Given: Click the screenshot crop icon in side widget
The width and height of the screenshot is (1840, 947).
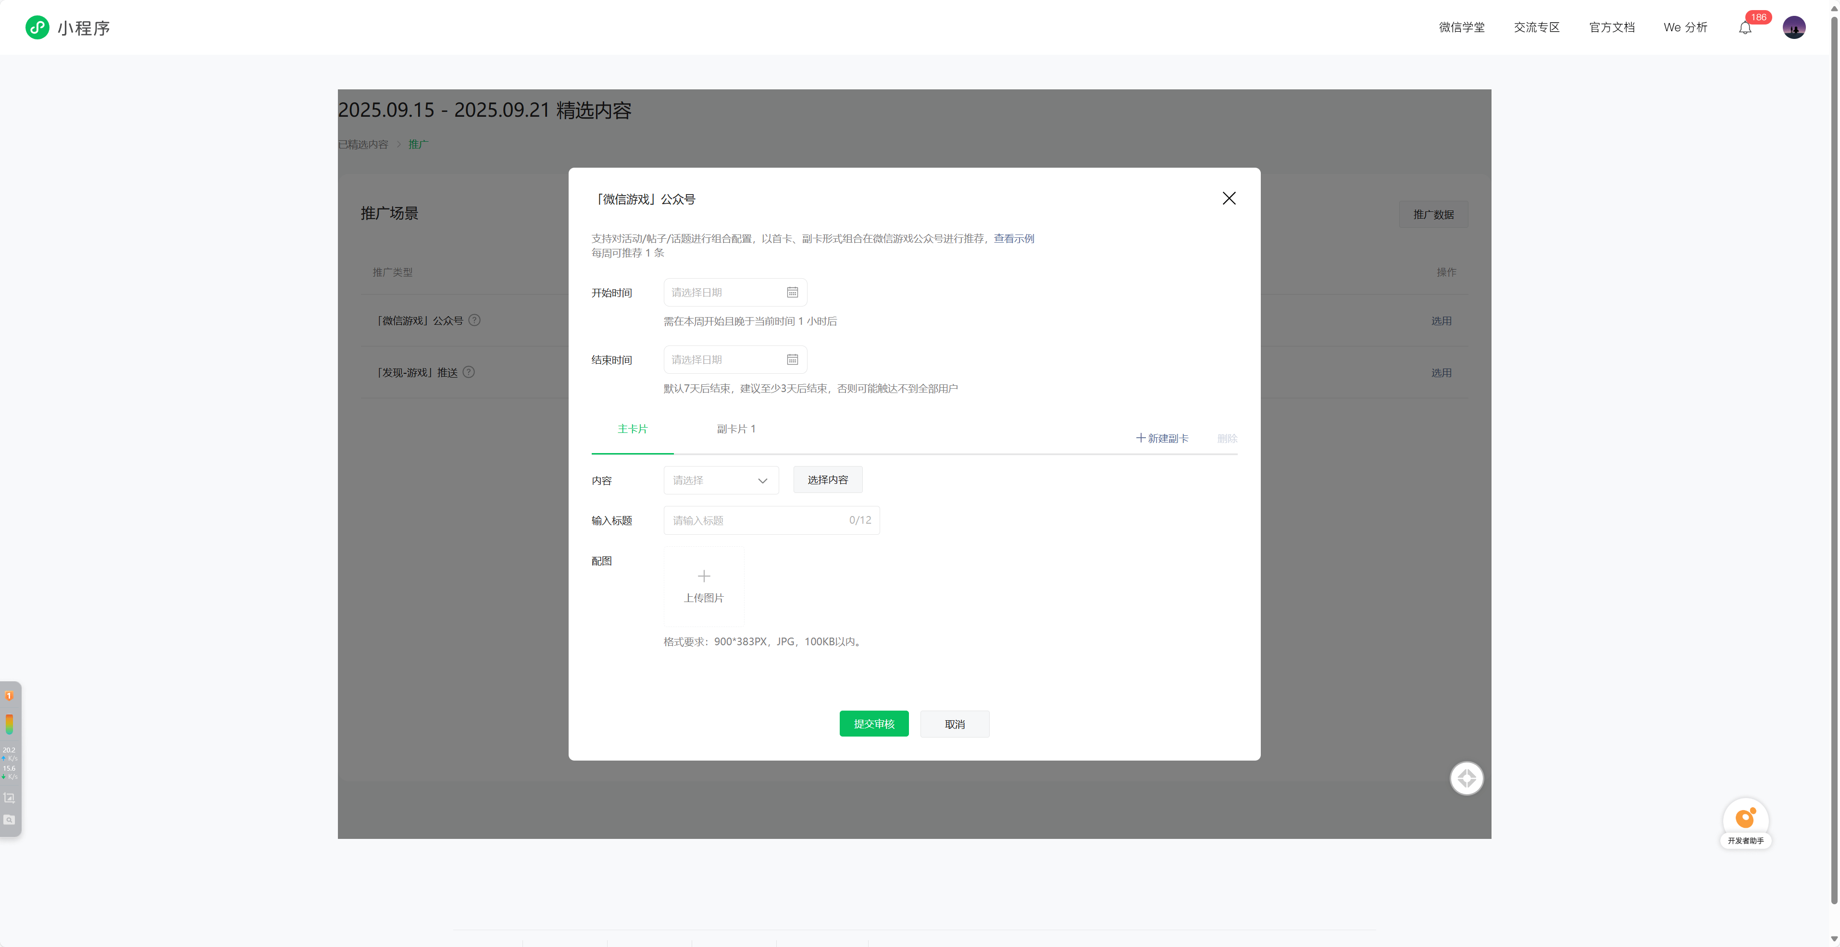Looking at the screenshot, I should coord(9,798).
